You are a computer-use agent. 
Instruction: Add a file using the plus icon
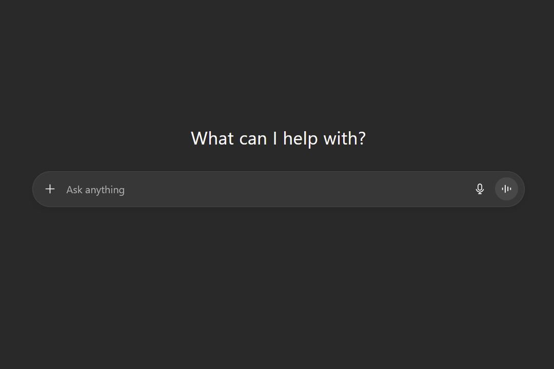pos(50,189)
